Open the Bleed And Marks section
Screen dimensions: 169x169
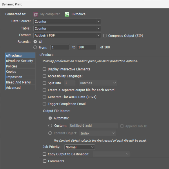click(x=20, y=82)
